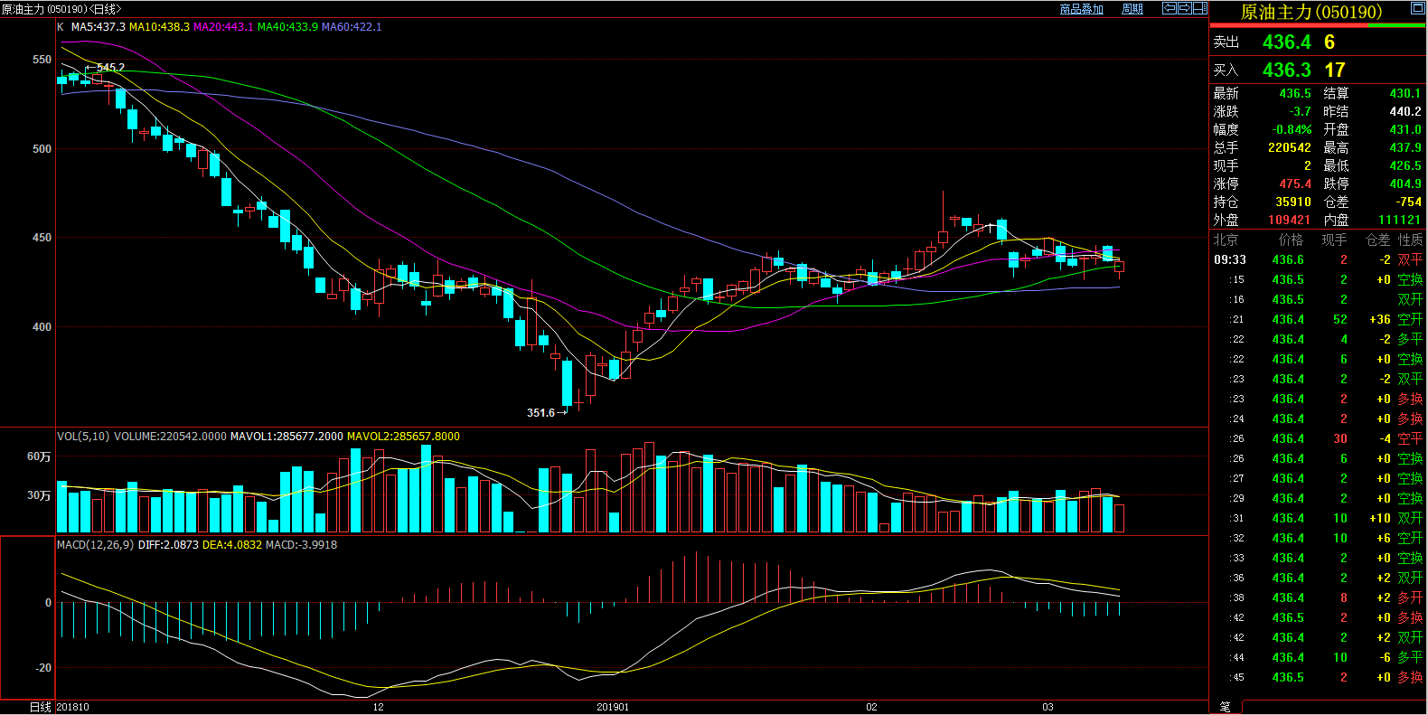
Task: Click the DIFF:2.0873 value label
Action: pos(168,545)
